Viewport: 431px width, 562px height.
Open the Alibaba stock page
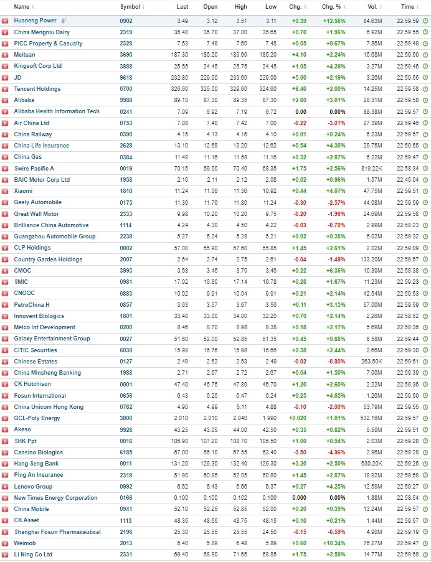24,100
